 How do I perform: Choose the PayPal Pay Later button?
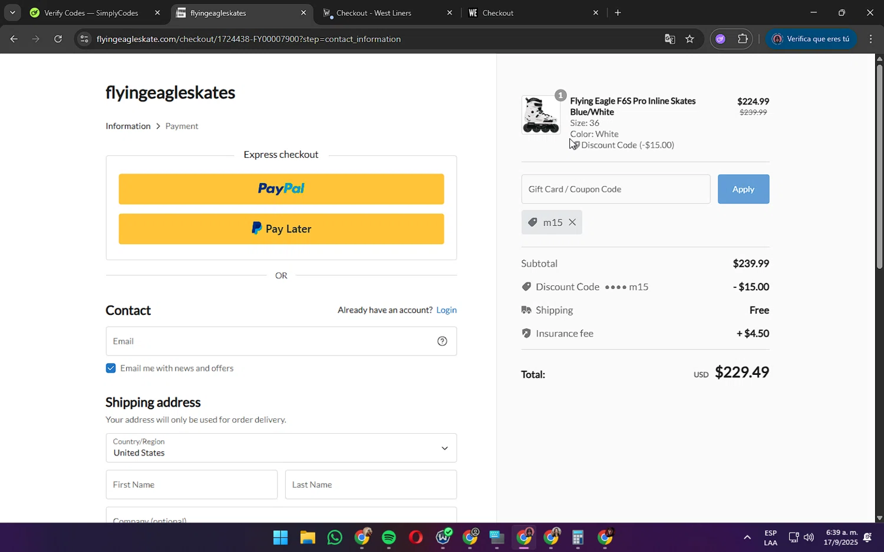[281, 229]
